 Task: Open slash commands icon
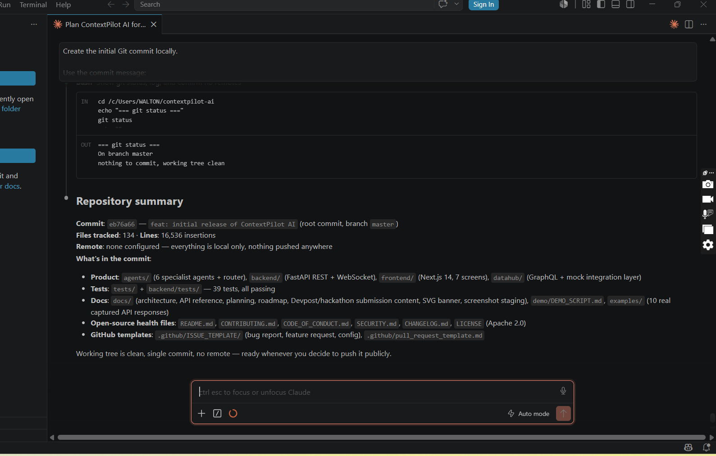217,413
